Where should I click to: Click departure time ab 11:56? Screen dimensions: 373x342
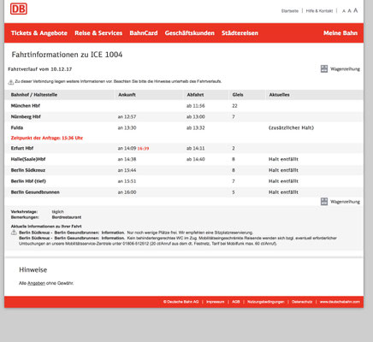[x=196, y=106]
